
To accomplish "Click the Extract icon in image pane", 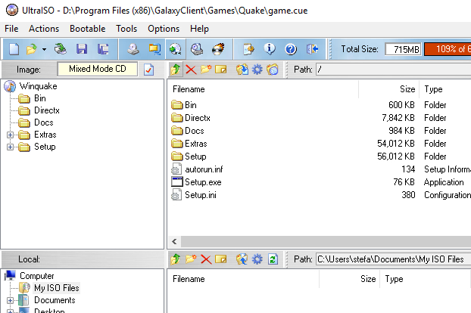I will tap(242, 70).
